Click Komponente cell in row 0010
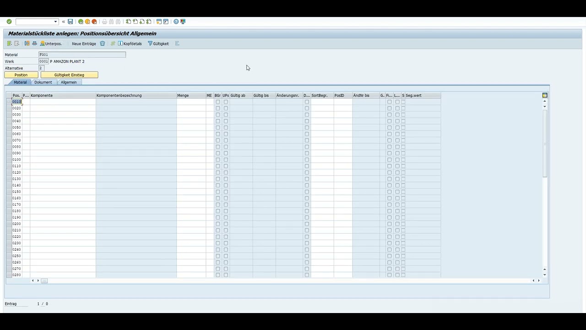The image size is (586, 330). [63, 102]
